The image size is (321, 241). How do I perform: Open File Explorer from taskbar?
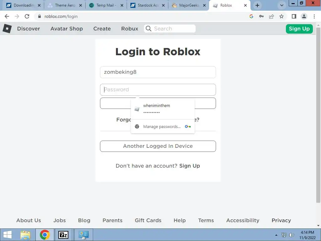[25, 235]
